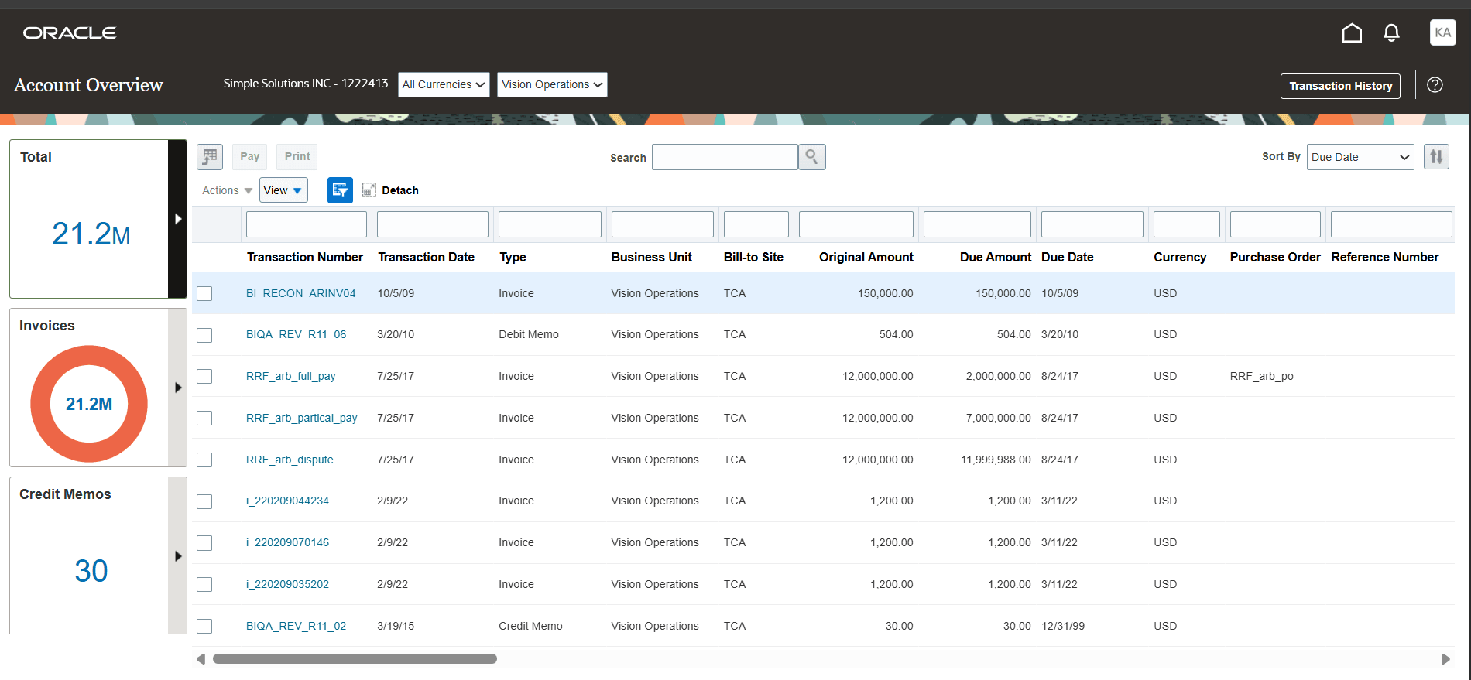Click Invoices donut chart 21.2M
Image resolution: width=1471 pixels, height=680 pixels.
pos(89,404)
